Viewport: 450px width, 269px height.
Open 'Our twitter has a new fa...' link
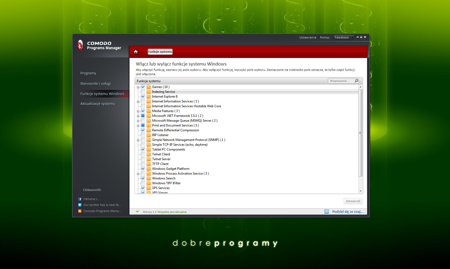point(102,205)
